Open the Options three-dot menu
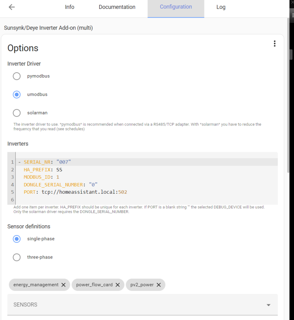This screenshot has width=294, height=320. (x=274, y=44)
